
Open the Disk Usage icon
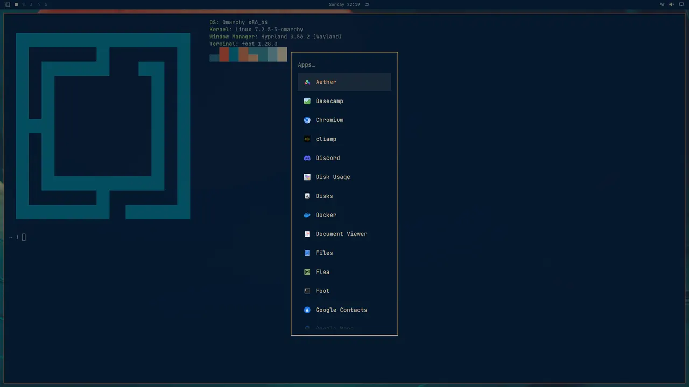coord(307,177)
